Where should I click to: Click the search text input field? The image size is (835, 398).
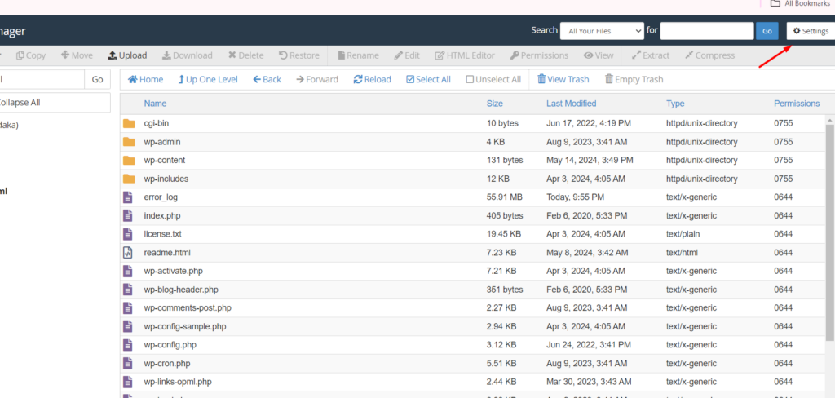(706, 31)
